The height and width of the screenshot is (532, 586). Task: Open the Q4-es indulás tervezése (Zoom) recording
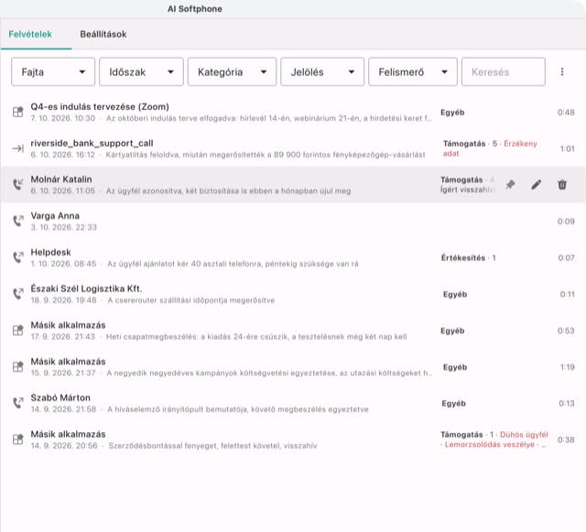pyautogui.click(x=293, y=112)
